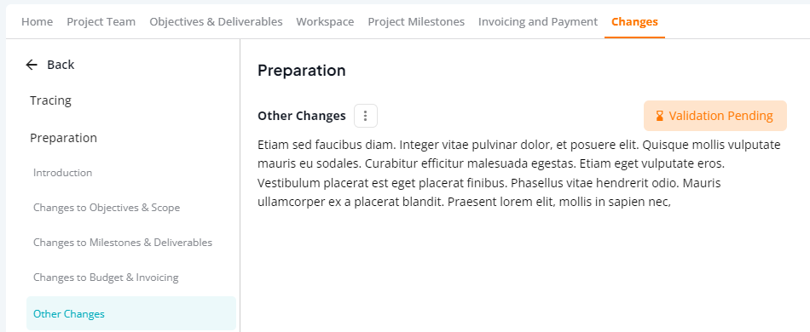This screenshot has height=332, width=810.
Task: Select Other Changes in the sidebar
Action: pos(131,313)
